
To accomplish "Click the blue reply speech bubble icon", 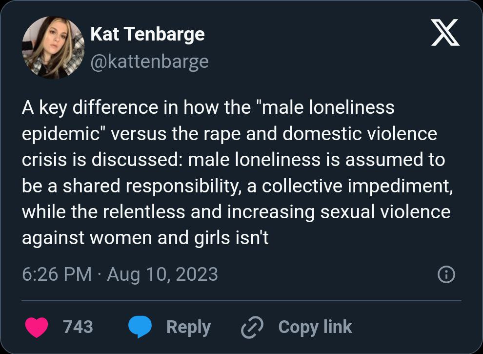I will pos(141,327).
